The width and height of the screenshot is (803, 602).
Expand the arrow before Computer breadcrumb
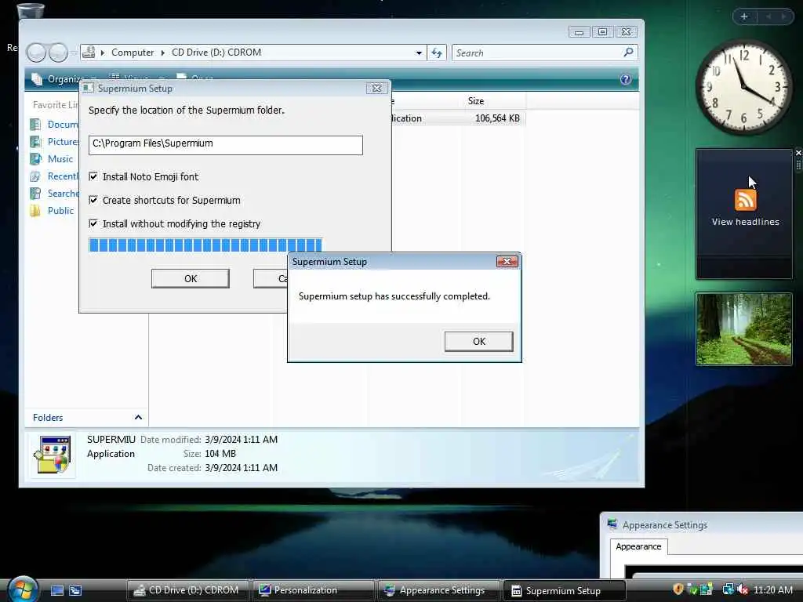point(103,53)
